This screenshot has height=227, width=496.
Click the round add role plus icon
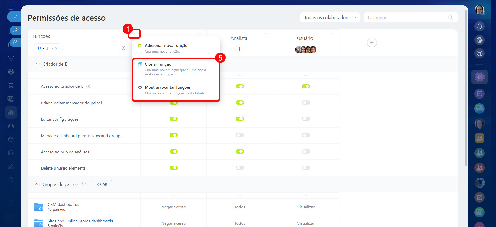[x=372, y=43]
